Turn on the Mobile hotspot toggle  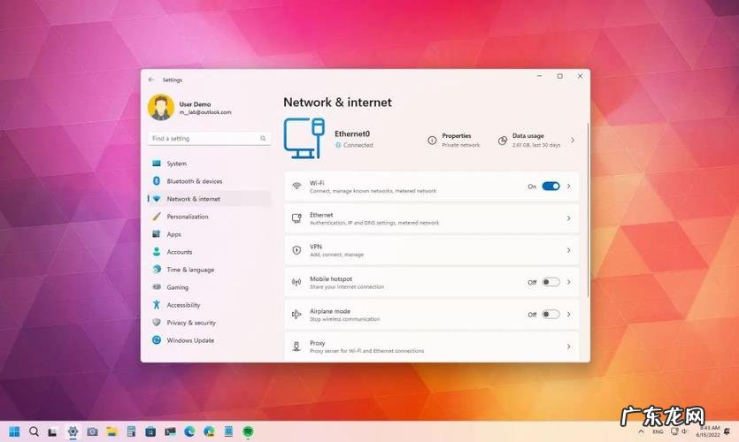pyautogui.click(x=550, y=282)
